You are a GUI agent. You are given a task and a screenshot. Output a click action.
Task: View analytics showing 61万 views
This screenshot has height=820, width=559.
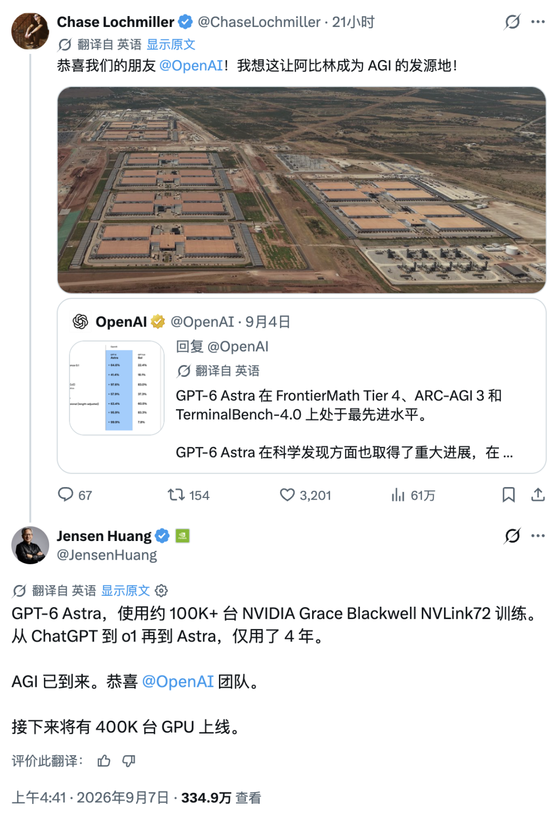[x=398, y=495]
